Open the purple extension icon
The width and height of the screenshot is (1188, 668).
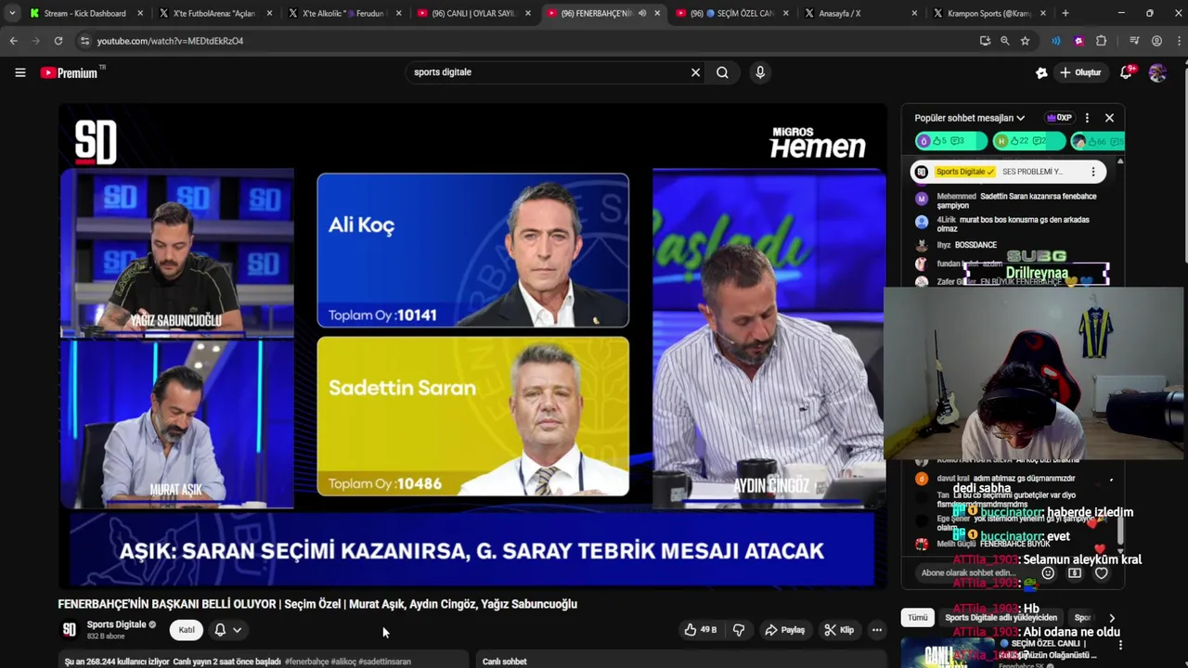1078,41
